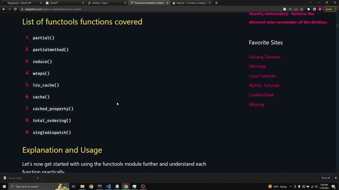Close the Playground OpenAI tab
The image size is (339, 190).
pyautogui.click(x=41, y=3)
